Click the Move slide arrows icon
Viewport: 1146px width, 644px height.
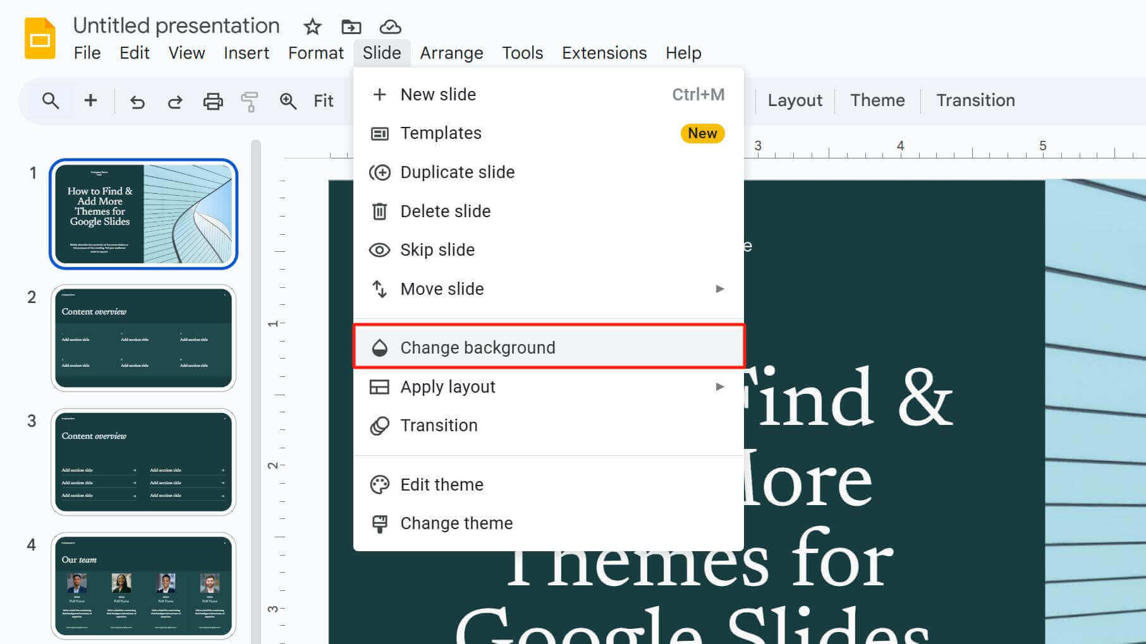tap(379, 289)
